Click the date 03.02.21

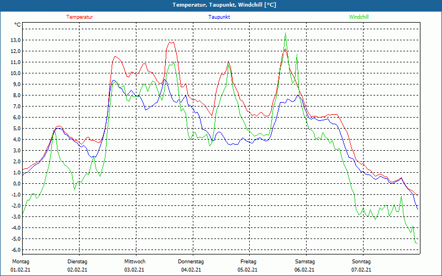point(134,270)
